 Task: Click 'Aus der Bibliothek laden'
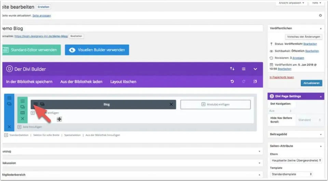click(81, 82)
